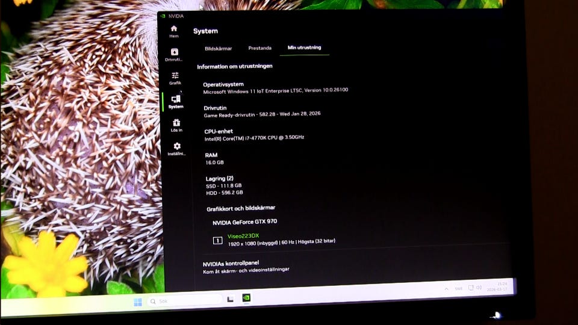This screenshot has width=578, height=325.
Task: Click the SWE language indicator
Action: coord(459,288)
